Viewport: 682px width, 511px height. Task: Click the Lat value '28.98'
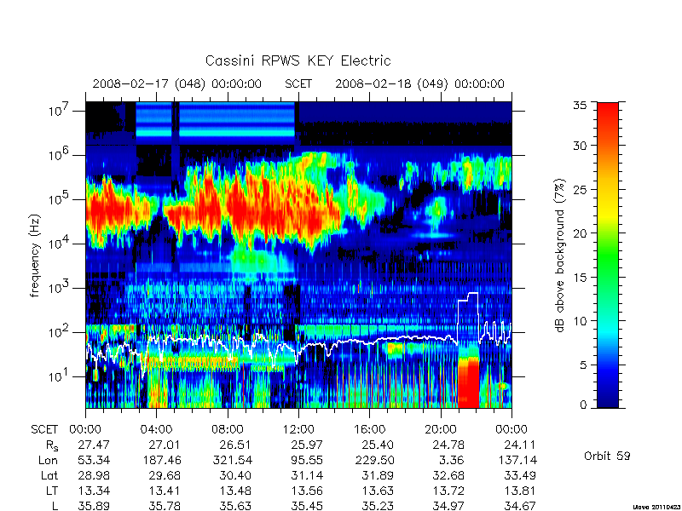[x=94, y=476]
